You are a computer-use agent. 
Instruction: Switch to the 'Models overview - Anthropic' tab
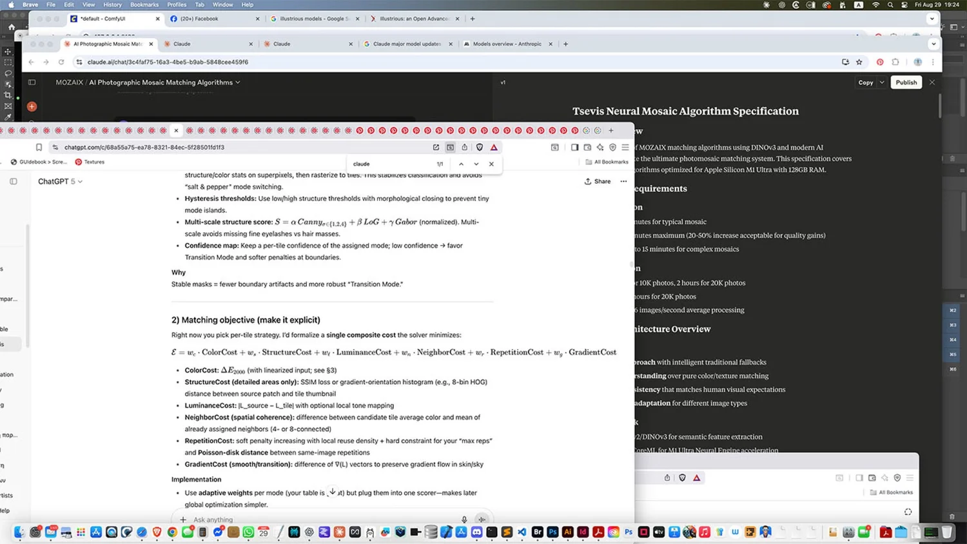[507, 44]
